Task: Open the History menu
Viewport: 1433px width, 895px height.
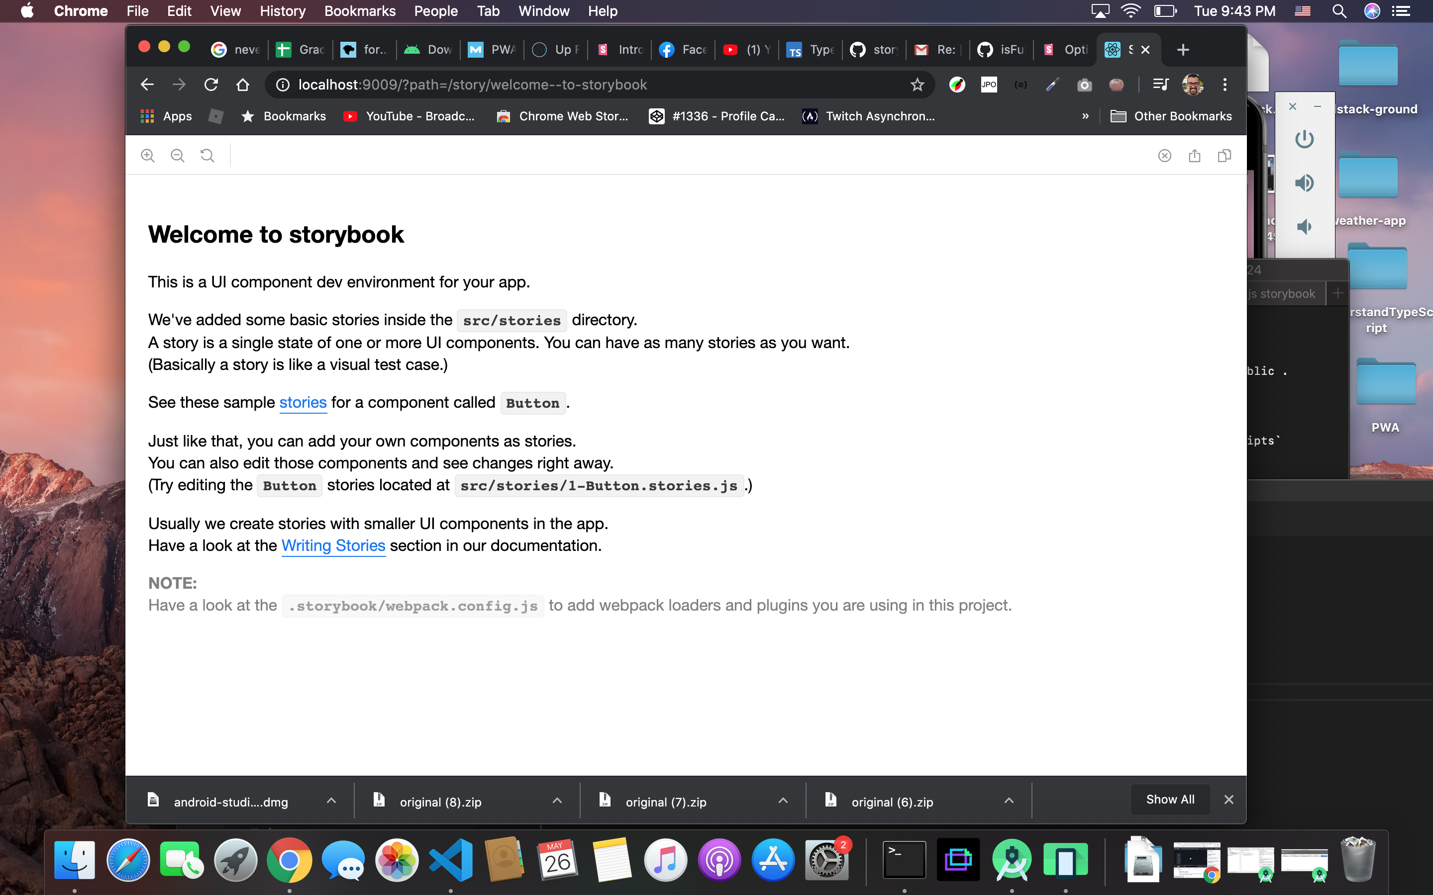Action: click(x=282, y=10)
